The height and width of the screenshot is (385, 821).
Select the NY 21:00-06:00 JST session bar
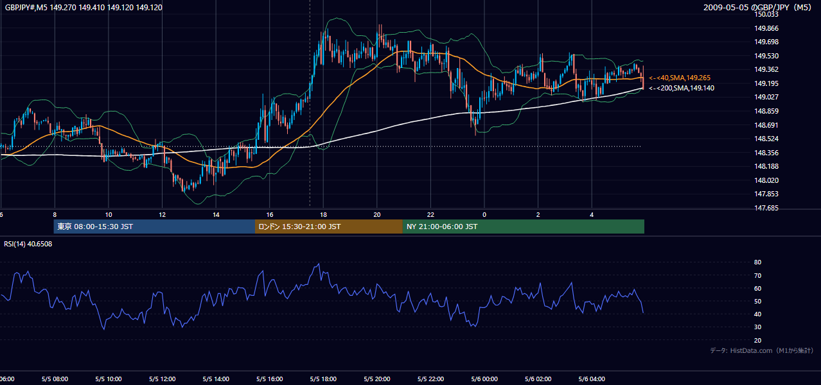tap(524, 227)
